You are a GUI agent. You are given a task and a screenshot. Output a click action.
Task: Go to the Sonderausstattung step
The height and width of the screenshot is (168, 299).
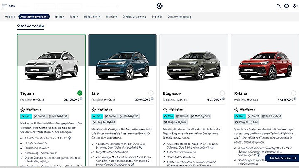pos(134,17)
